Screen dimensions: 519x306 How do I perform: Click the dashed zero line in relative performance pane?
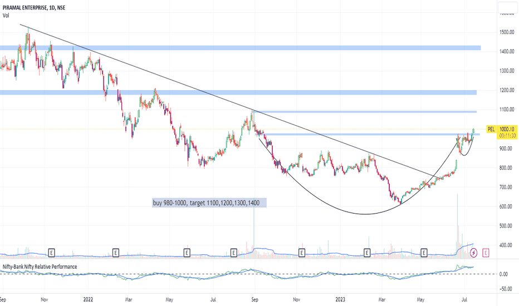(x=248, y=274)
